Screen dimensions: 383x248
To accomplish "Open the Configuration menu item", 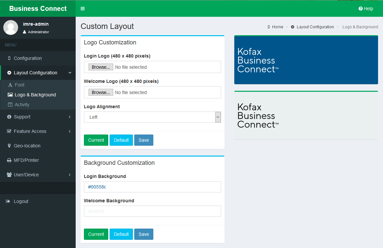I will 28,58.
